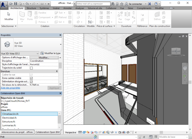This screenshot has width=192, height=139.
Task: Expand the Sélectionner panel dropdown
Action: point(16,26)
